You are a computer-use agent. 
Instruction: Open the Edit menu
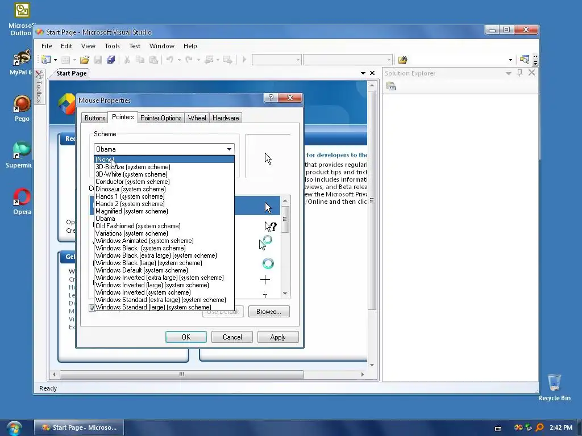click(66, 46)
